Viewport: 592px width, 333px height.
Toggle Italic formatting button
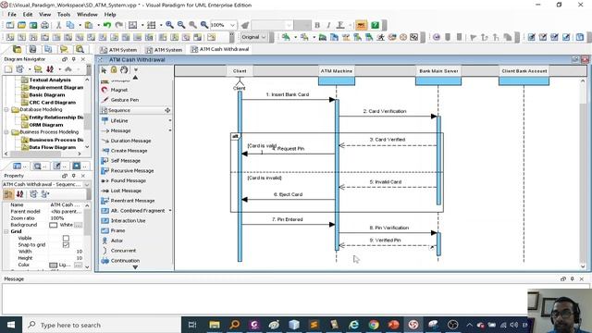(328, 25)
